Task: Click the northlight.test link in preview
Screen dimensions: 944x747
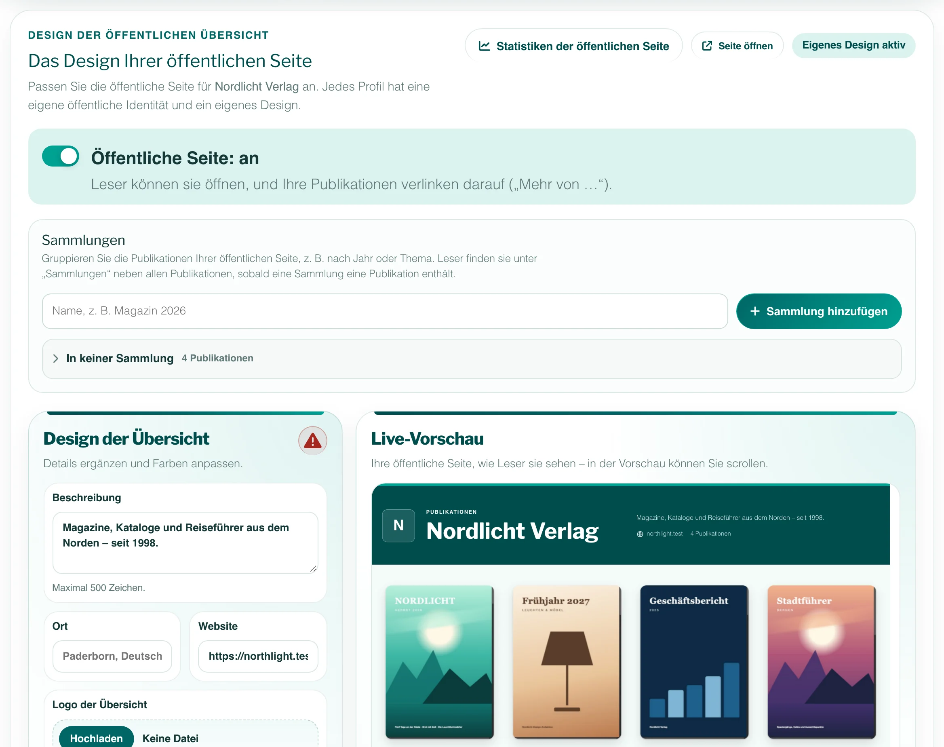Action: pyautogui.click(x=664, y=534)
